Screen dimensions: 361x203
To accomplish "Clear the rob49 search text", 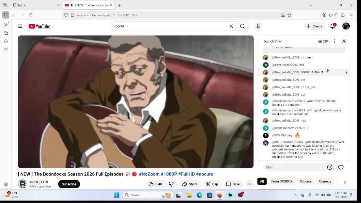I will coord(231,26).
